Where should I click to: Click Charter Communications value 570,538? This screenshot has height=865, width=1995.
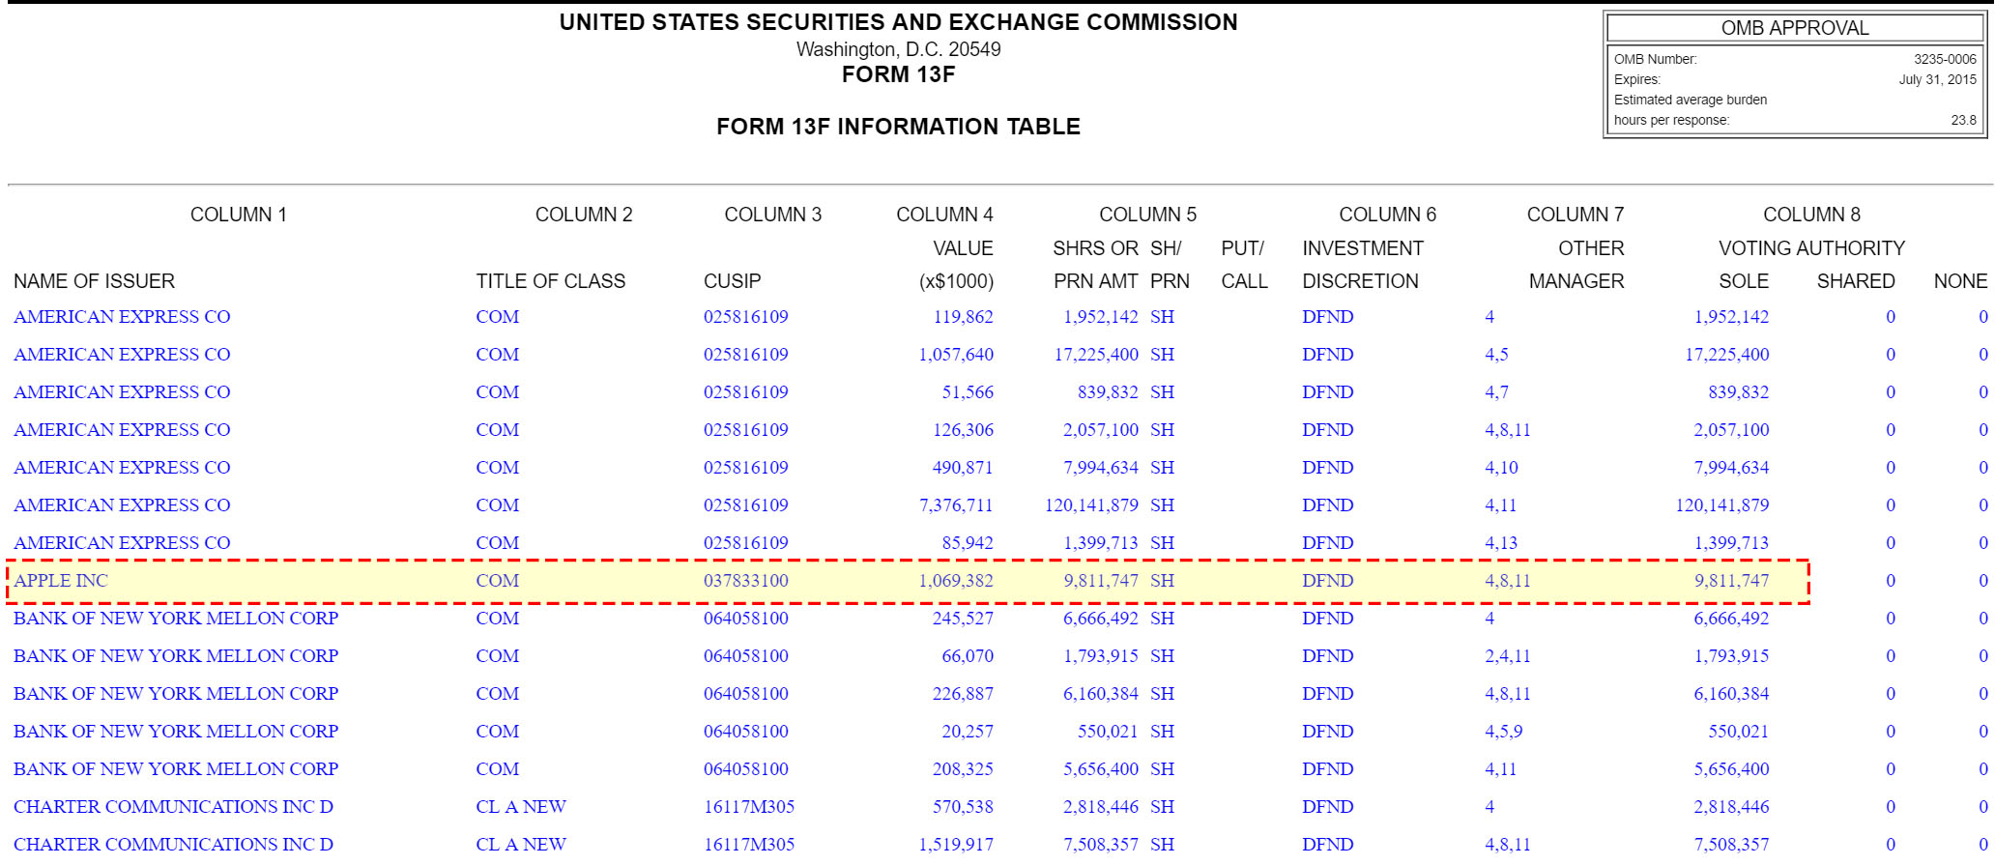click(962, 807)
